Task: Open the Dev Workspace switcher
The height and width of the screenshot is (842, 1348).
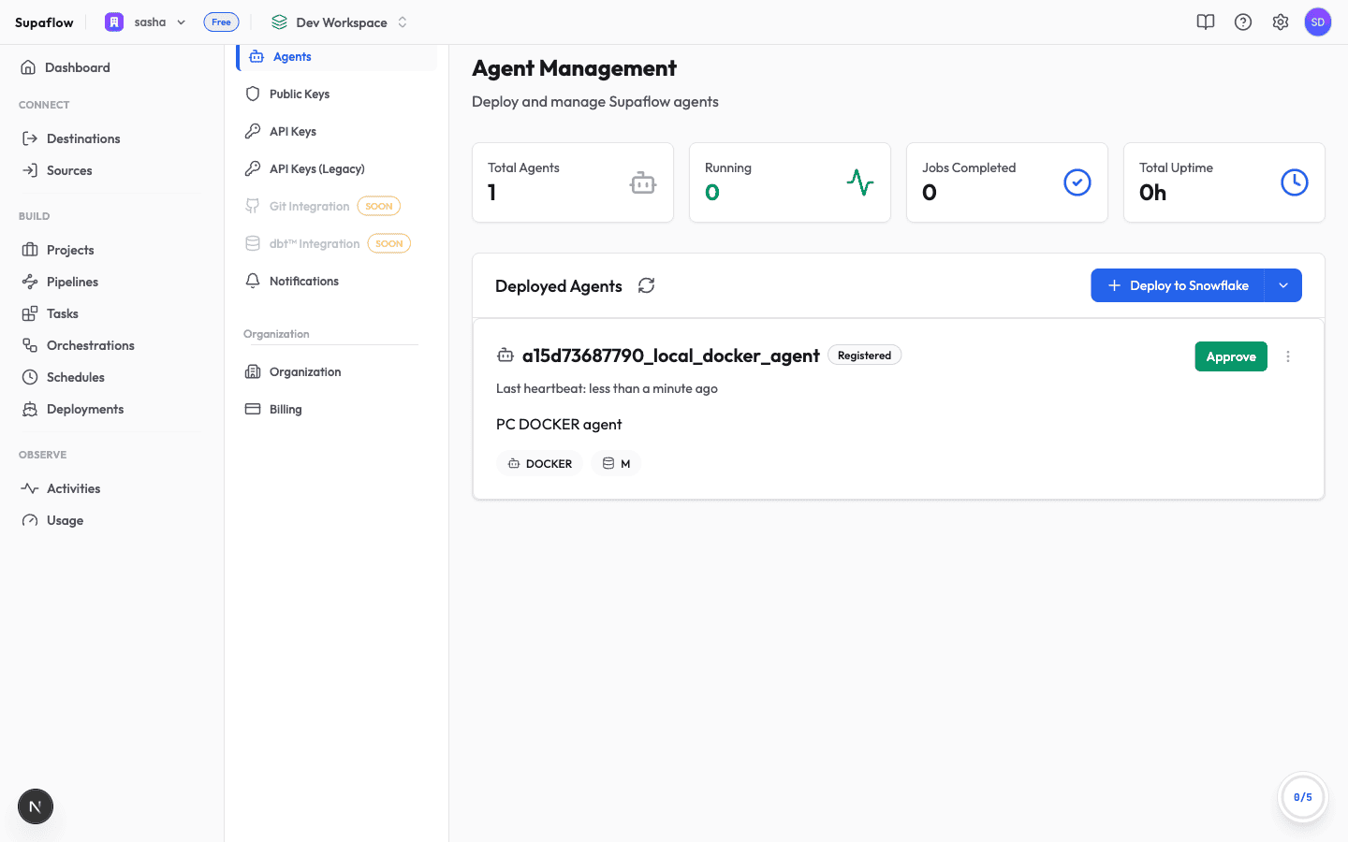Action: pos(340,22)
